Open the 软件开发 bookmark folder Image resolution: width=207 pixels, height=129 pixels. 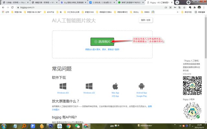[51, 12]
